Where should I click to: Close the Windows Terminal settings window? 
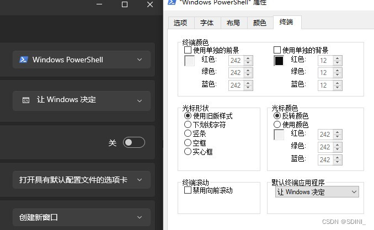[x=150, y=4]
